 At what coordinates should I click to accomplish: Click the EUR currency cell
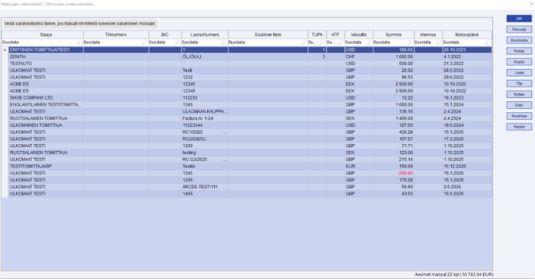(359, 166)
